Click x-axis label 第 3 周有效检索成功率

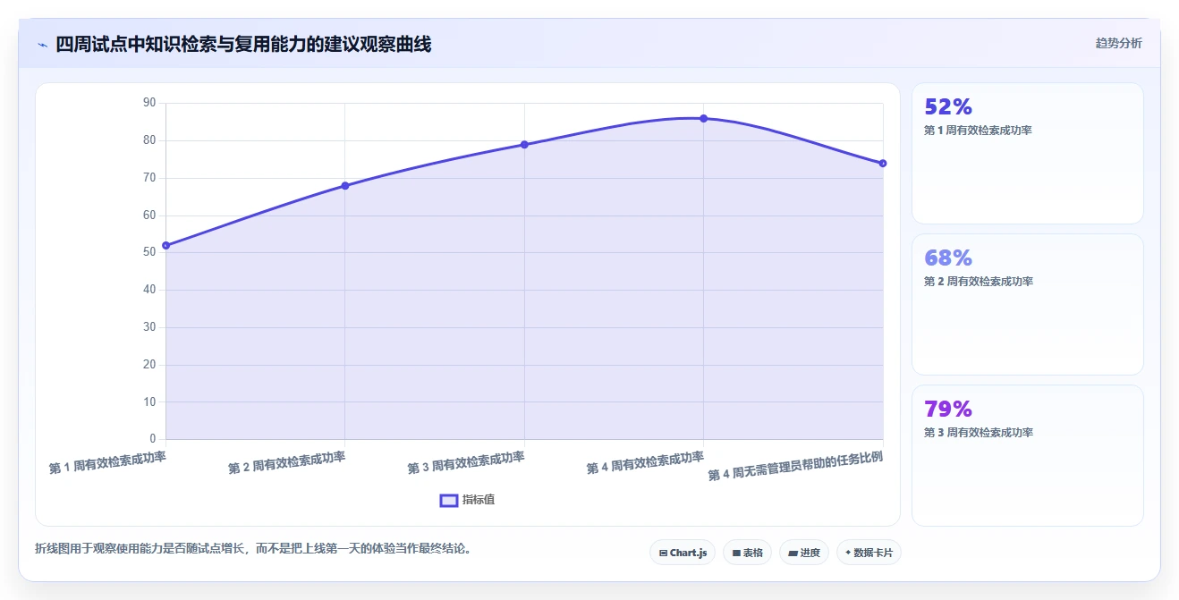(466, 462)
